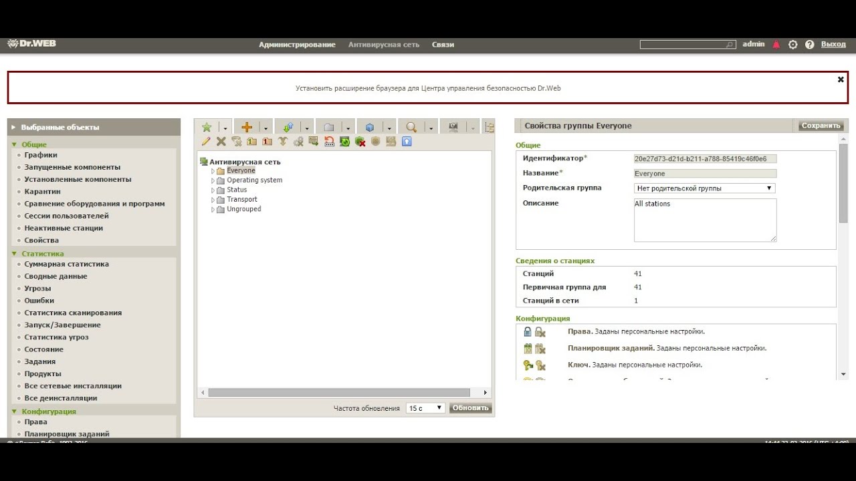Open Карантин in sidebar

coord(42,192)
